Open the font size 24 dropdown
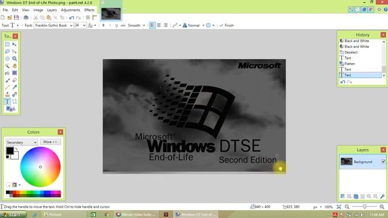Screen dimensions: 388x218 tap(84, 25)
